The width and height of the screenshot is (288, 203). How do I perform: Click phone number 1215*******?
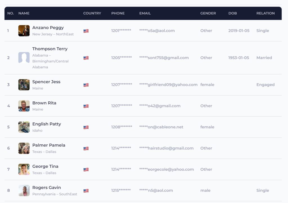[121, 190]
